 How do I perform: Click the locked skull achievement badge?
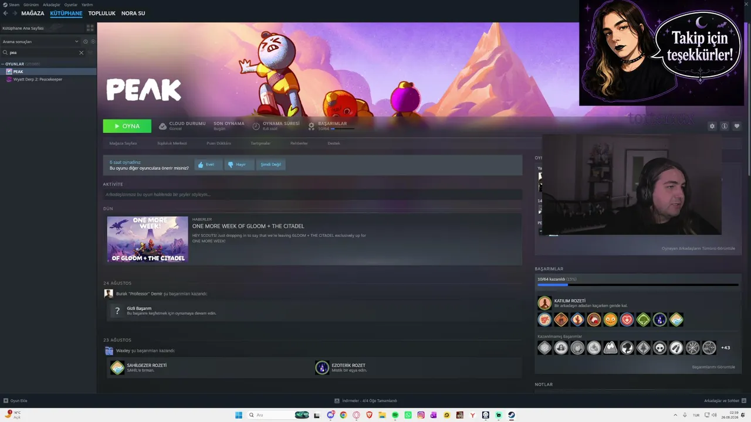click(659, 348)
